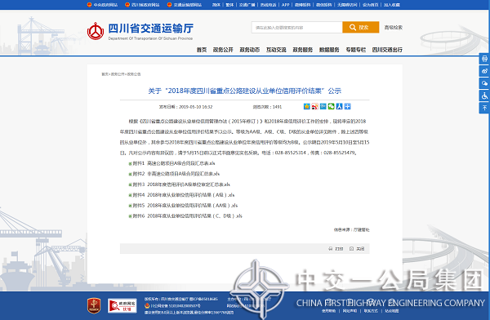490x320 pixels.
Task: Click the Ministry of Transport website top-bar link
Action: [188, 5]
